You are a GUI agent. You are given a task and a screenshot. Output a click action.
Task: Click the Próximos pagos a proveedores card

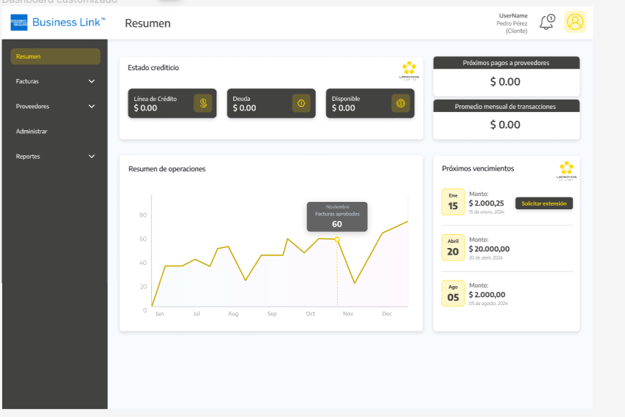pyautogui.click(x=506, y=76)
